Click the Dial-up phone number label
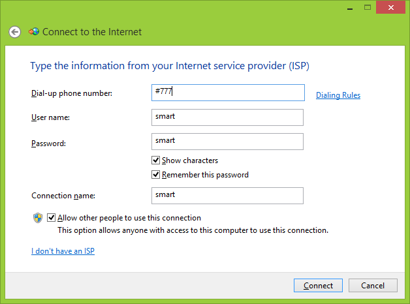 click(72, 93)
